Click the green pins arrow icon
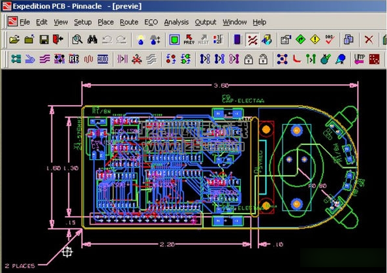The image size is (387, 273). [311, 59]
